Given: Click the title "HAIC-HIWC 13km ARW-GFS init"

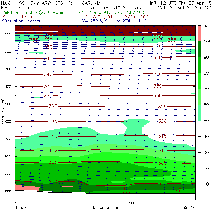Looking at the screenshot, I should click(x=37, y=3).
